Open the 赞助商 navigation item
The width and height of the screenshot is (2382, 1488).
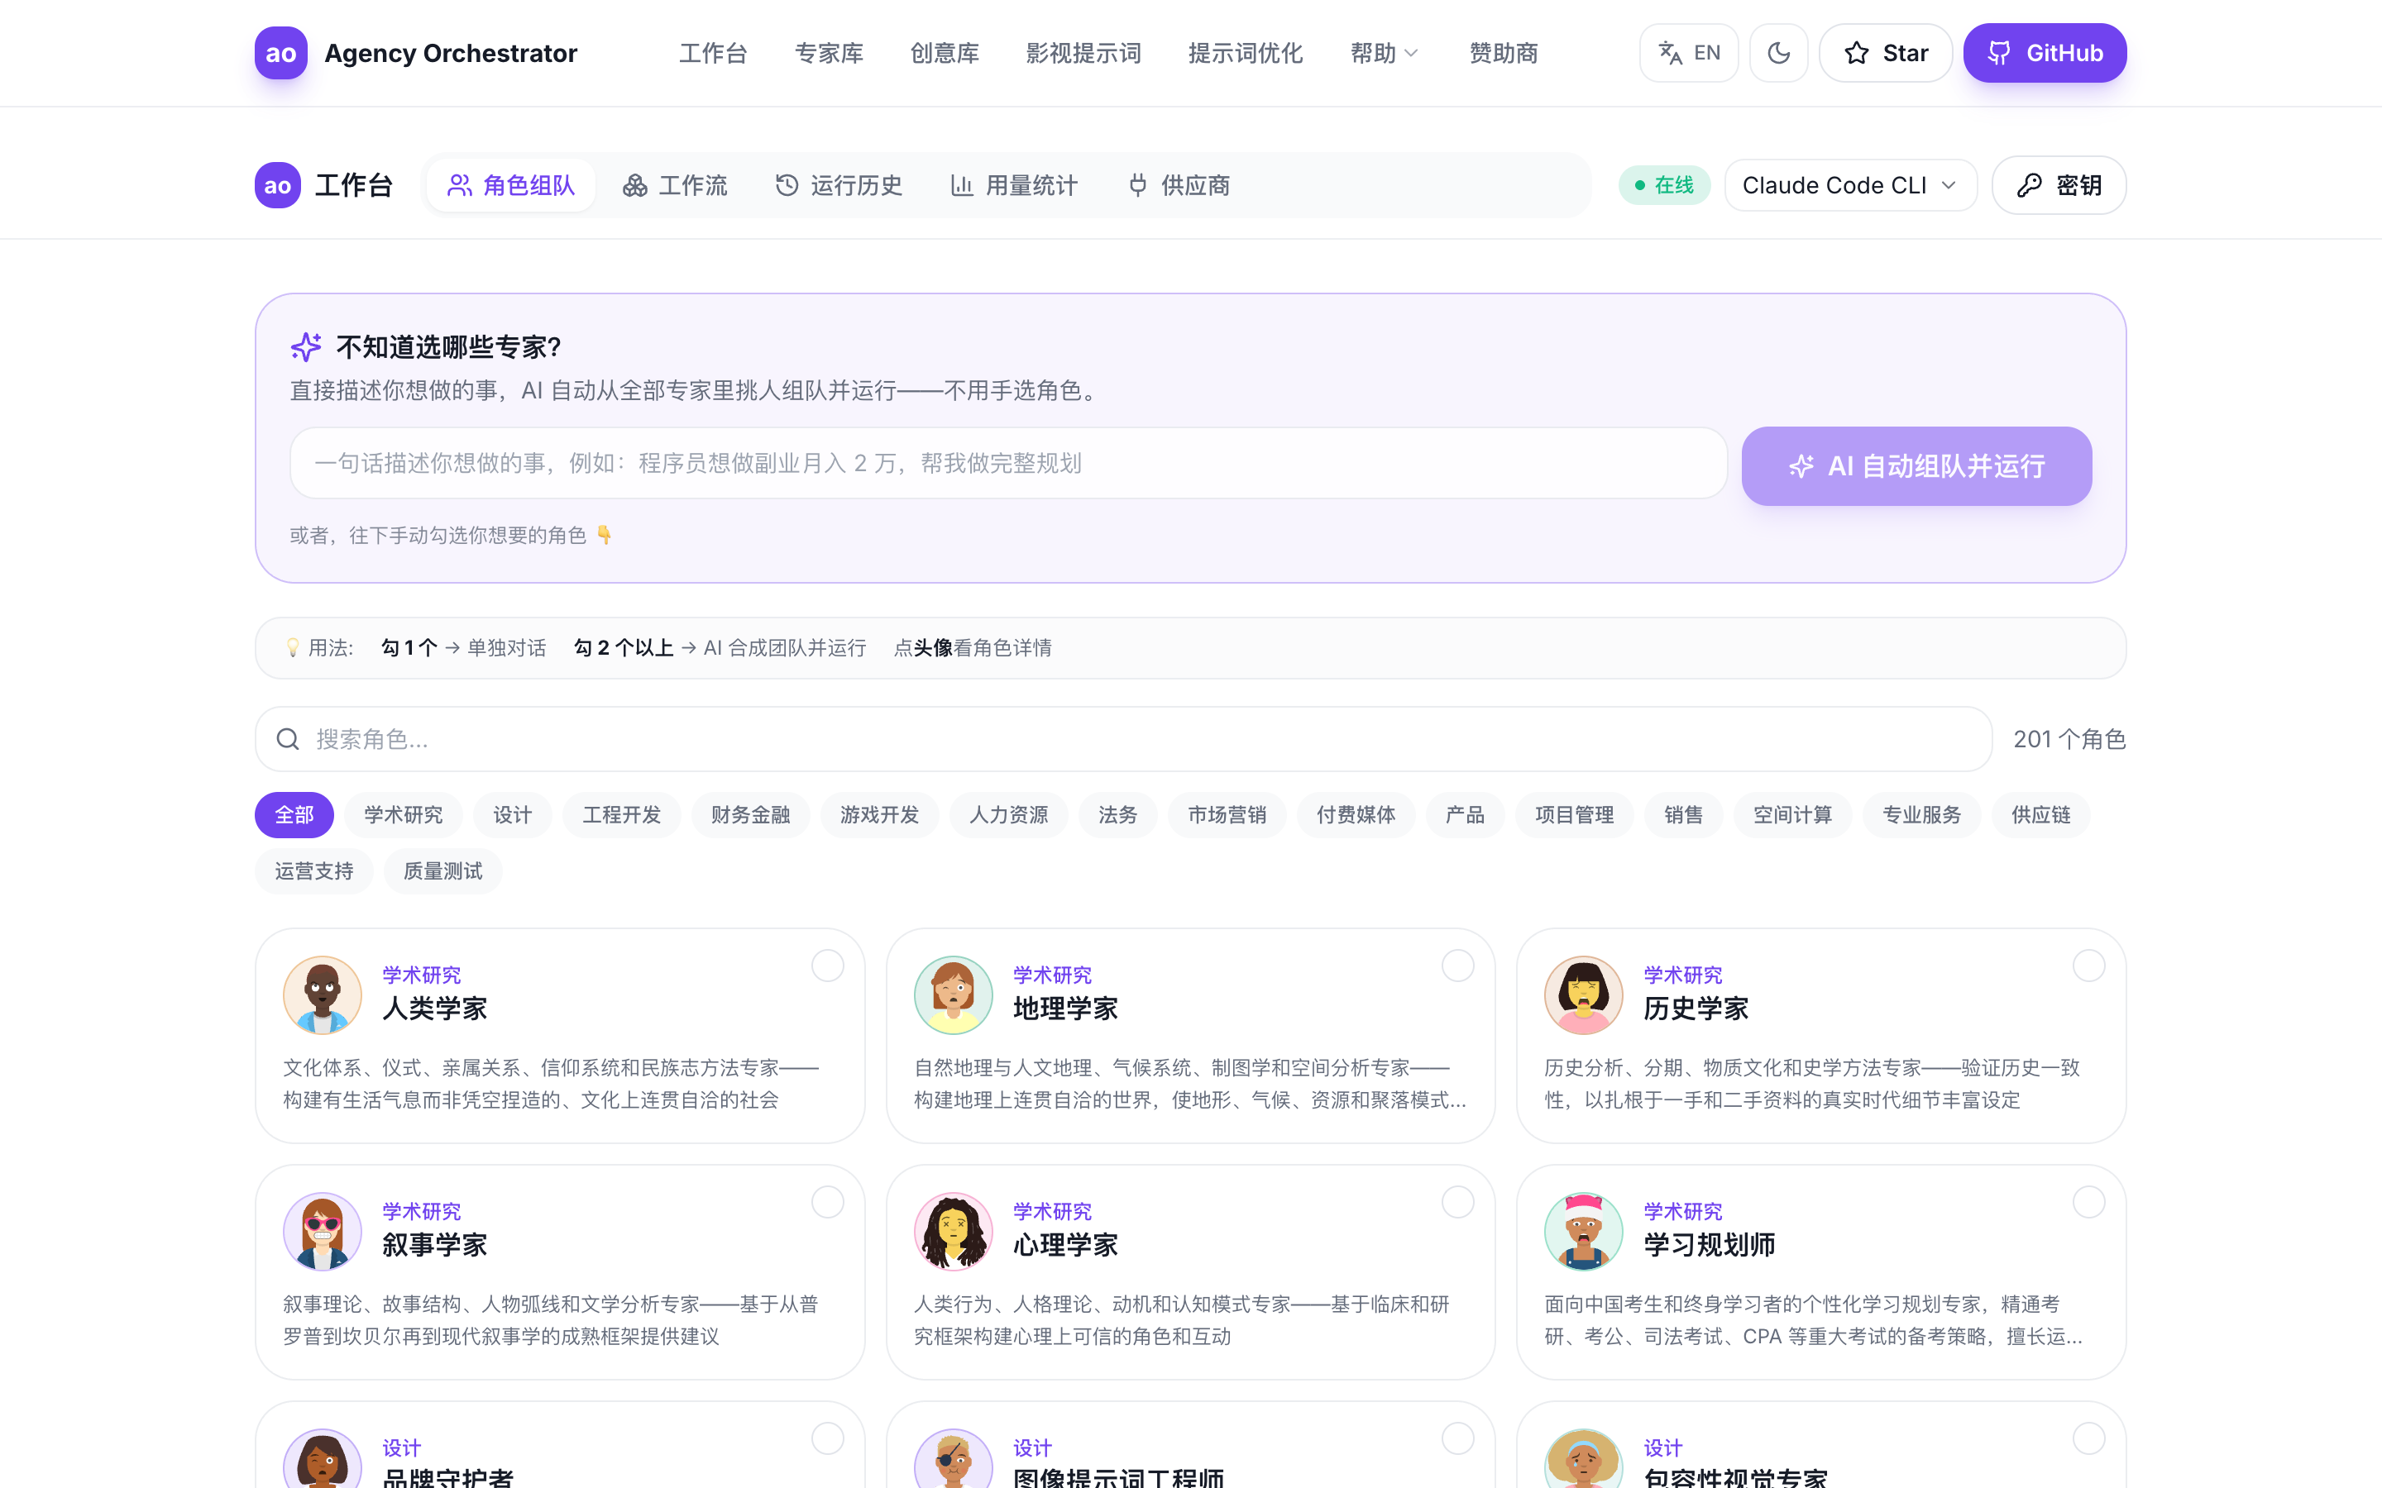click(x=1503, y=53)
